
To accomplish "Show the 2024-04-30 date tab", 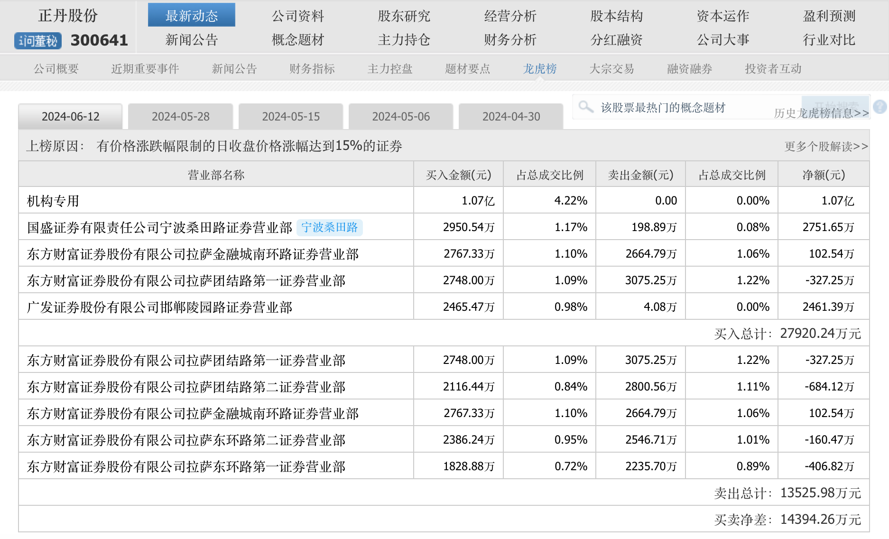I will 511,117.
